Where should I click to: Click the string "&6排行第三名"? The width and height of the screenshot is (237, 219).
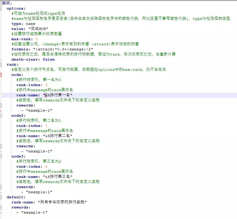pos(57,177)
